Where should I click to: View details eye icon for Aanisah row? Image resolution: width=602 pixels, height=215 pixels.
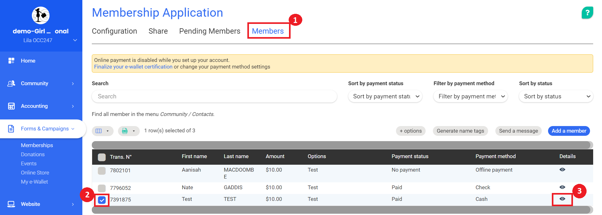click(562, 169)
